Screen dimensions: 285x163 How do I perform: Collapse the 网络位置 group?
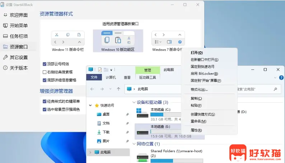tap(134, 144)
